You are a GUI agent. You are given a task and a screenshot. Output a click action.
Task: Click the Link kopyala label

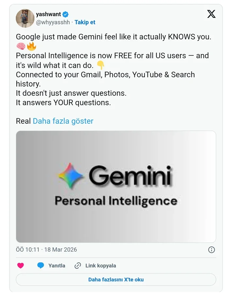100,265
